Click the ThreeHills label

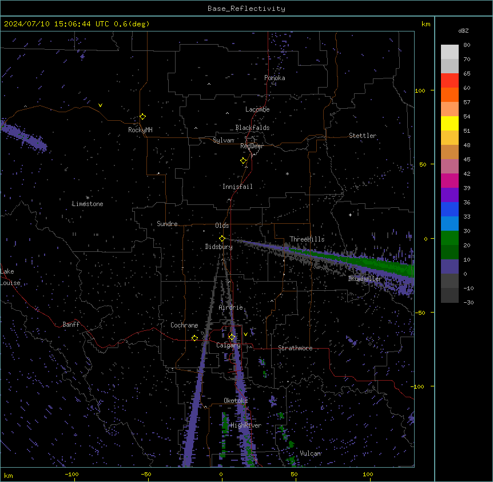point(307,239)
